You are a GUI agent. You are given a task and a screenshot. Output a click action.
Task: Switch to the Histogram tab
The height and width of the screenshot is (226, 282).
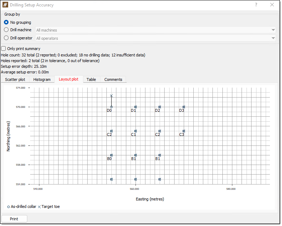coord(42,79)
